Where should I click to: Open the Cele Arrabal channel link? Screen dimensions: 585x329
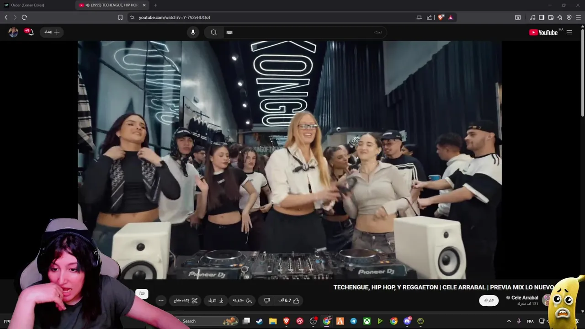525,298
